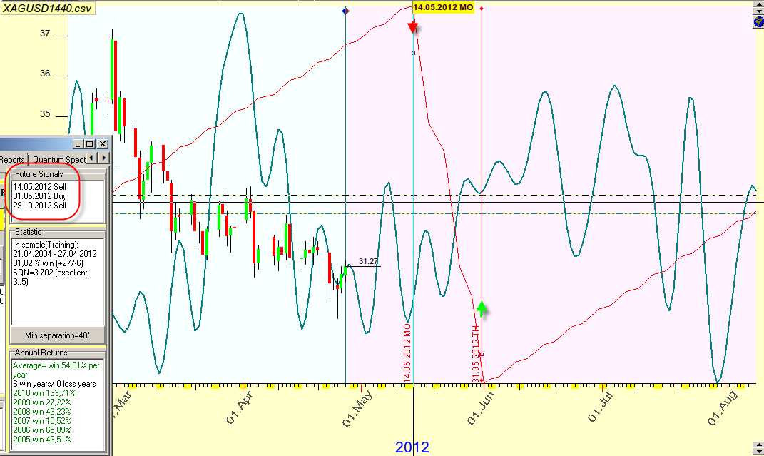Click the globe icon in top-right corner

click(758, 22)
